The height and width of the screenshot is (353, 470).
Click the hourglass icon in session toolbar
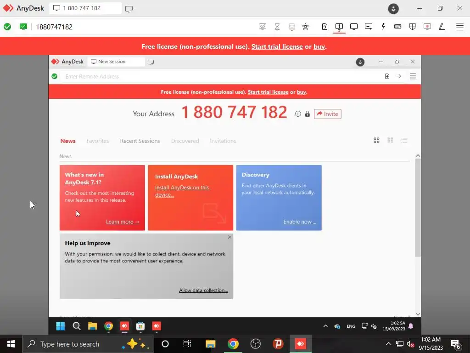click(x=277, y=27)
